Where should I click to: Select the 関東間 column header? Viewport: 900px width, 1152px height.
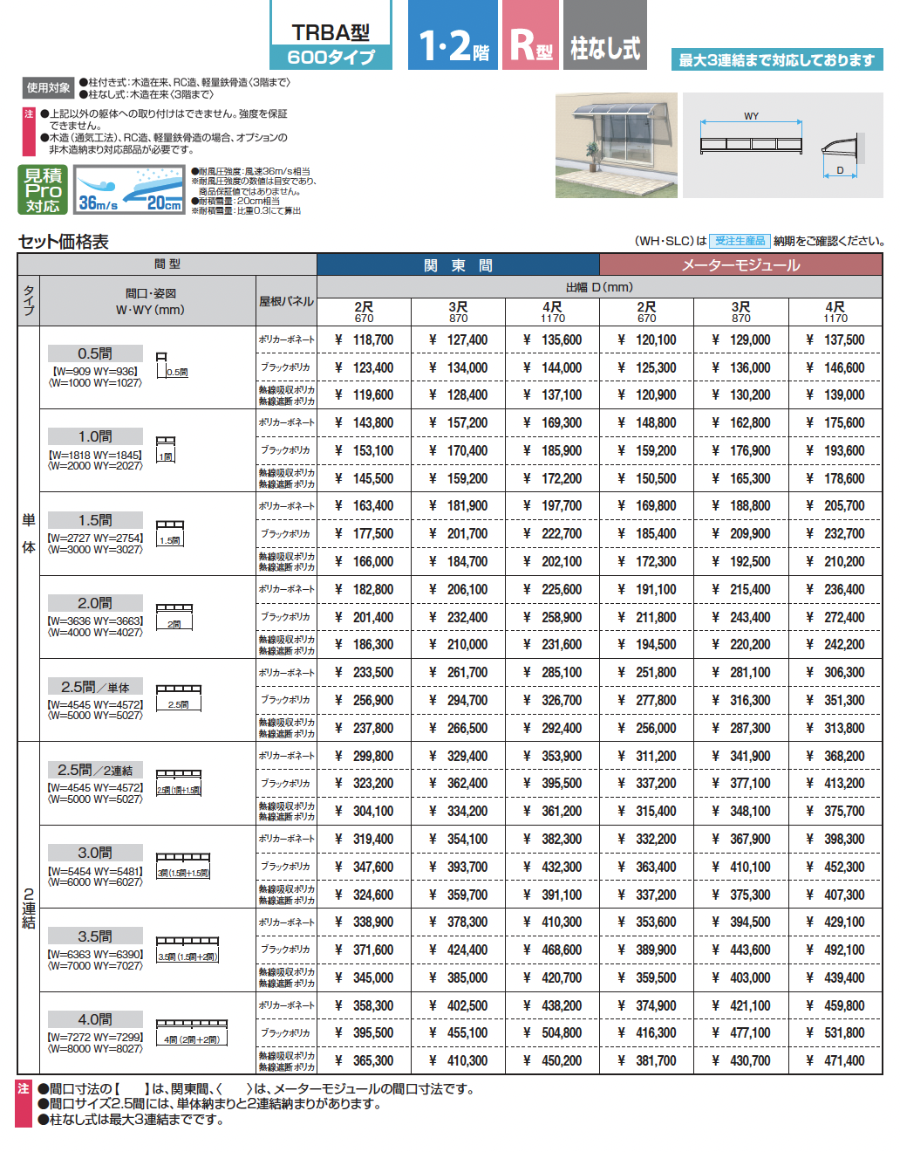[x=458, y=265]
